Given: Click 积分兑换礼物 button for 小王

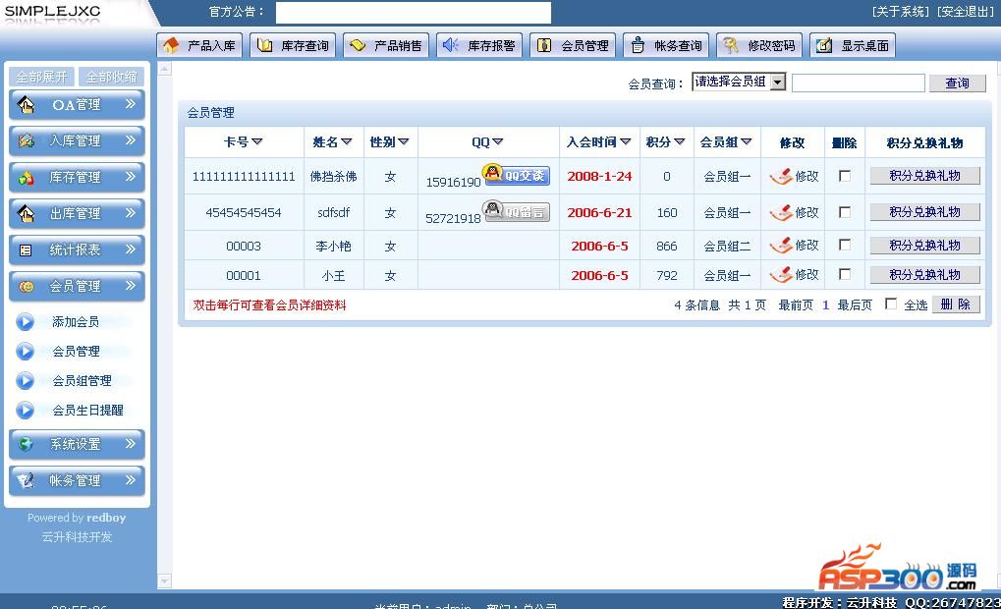Looking at the screenshot, I should tap(924, 274).
